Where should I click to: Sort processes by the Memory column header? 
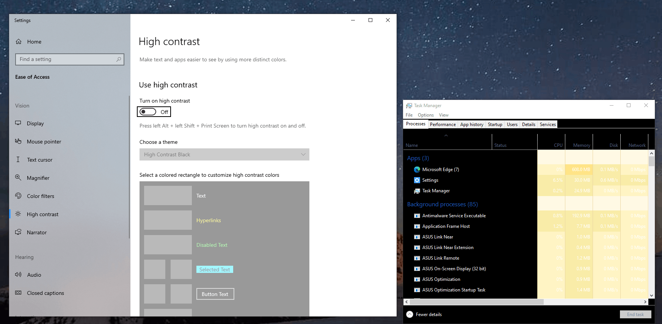pyautogui.click(x=579, y=142)
